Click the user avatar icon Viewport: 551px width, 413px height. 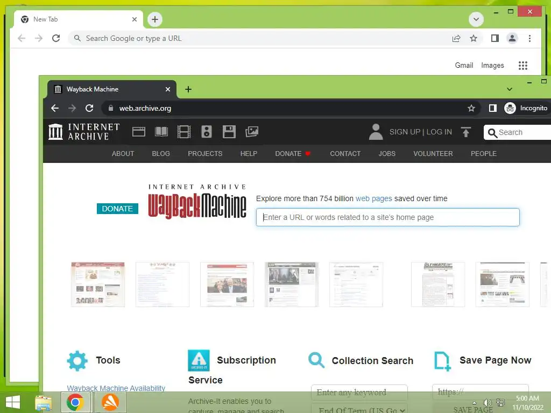point(376,132)
